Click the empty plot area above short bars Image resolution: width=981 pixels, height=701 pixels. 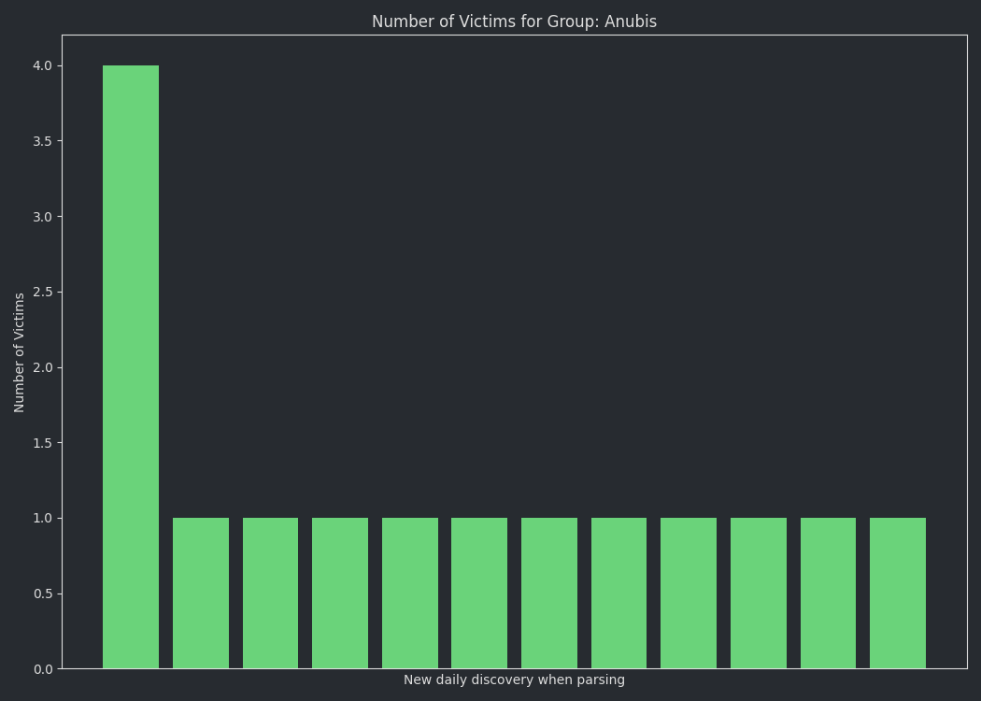[x=561, y=280]
